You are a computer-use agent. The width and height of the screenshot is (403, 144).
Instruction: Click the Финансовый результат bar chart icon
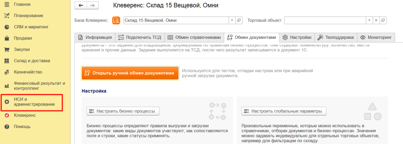[x=7, y=86]
